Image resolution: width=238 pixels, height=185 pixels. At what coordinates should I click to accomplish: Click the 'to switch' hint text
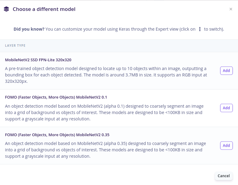(214, 29)
